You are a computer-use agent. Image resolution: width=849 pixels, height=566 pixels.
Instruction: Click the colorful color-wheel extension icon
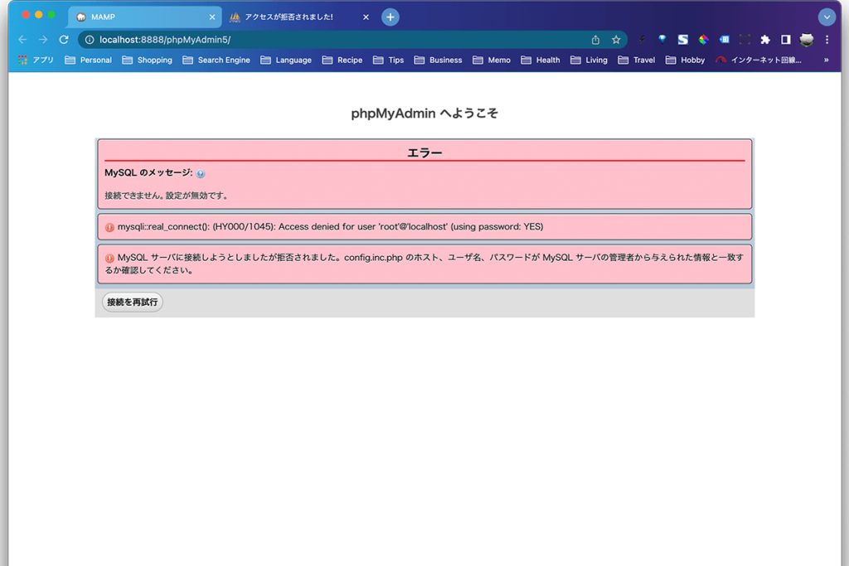(x=703, y=40)
